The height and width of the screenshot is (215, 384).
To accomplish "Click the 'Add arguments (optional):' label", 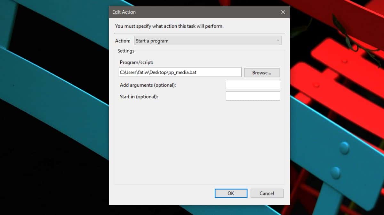I will 148,85.
